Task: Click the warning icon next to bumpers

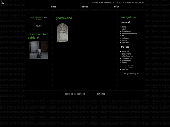Action: [x=131, y=58]
